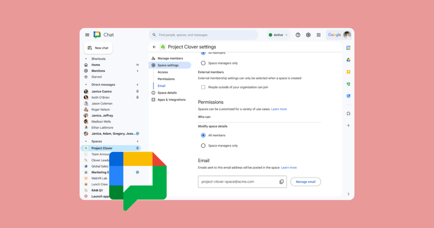Collapse the Direct messages section
This screenshot has height=228, width=434.
click(86, 85)
